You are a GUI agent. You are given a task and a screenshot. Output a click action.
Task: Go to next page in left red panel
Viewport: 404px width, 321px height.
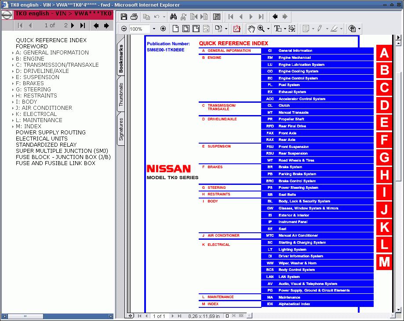(73, 25)
